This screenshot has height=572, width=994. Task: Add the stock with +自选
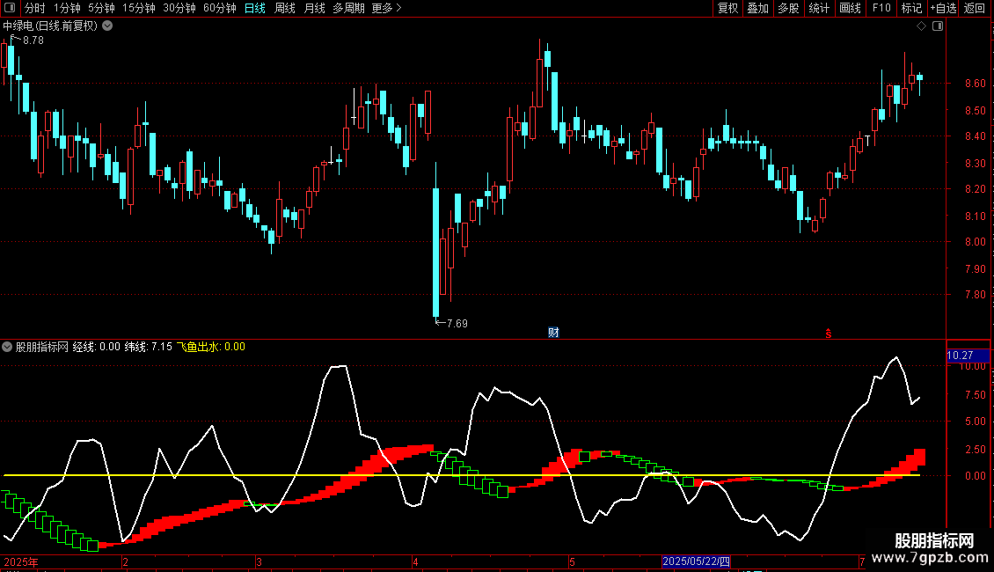[x=943, y=8]
